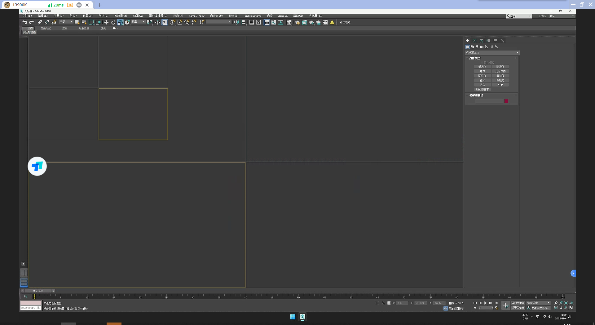The width and height of the screenshot is (595, 325).
Task: Activate the Select and Rotate tool
Action: (113, 22)
